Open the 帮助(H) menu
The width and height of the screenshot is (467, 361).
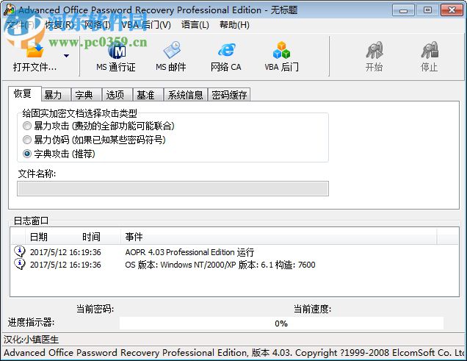click(x=234, y=25)
